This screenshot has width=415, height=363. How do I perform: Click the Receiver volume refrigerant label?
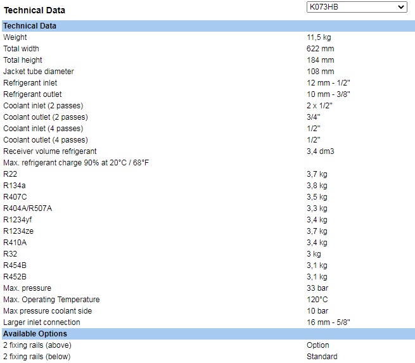coord(50,151)
